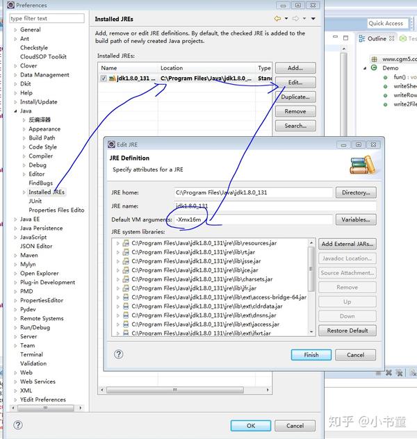Expand the Installed JREs tree node
The width and height of the screenshot is (417, 439).
(x=24, y=192)
